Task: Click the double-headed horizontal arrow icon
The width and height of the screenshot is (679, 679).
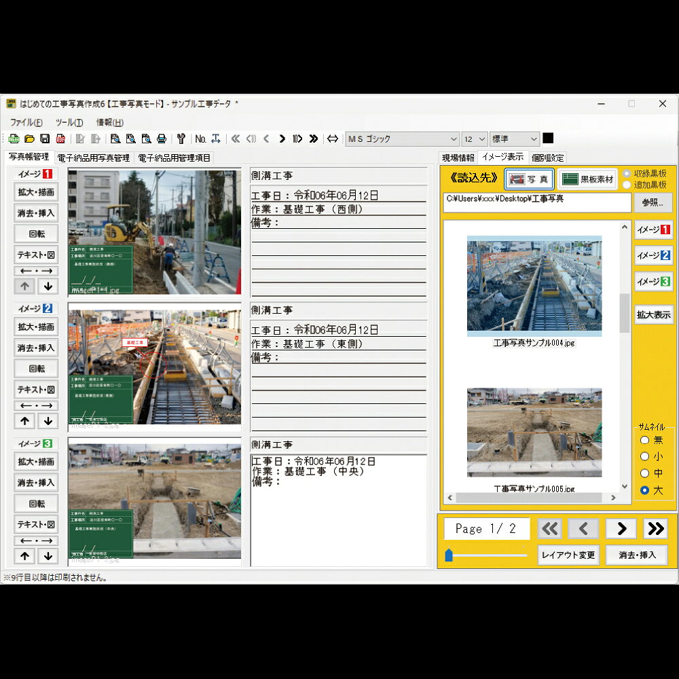Action: (x=333, y=139)
